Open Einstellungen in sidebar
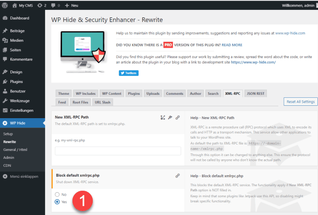 [x=22, y=110]
